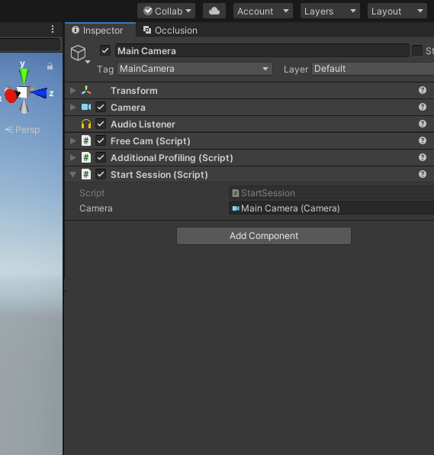Viewport: 434px width, 455px height.
Task: Click the green Y axis gizmo cone
Action: pyautogui.click(x=24, y=76)
